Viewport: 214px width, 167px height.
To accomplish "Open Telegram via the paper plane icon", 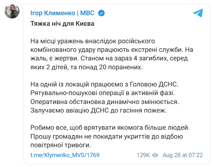I will (198, 13).
